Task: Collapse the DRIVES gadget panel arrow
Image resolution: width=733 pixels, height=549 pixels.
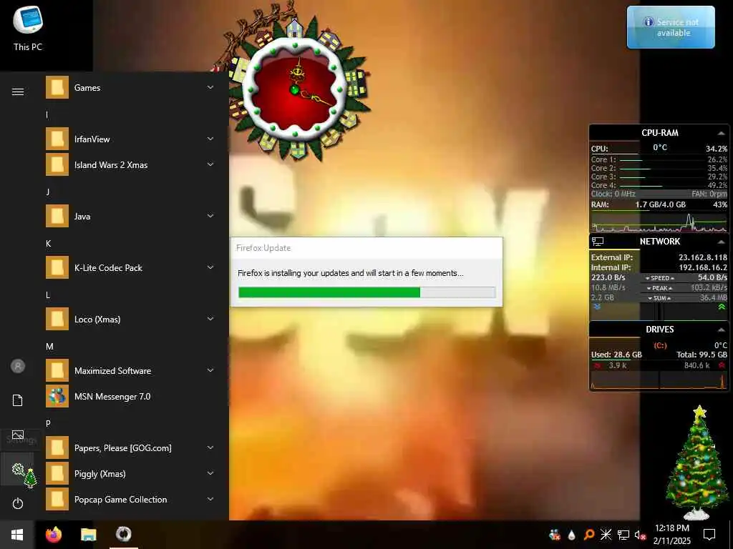Action: (721, 330)
